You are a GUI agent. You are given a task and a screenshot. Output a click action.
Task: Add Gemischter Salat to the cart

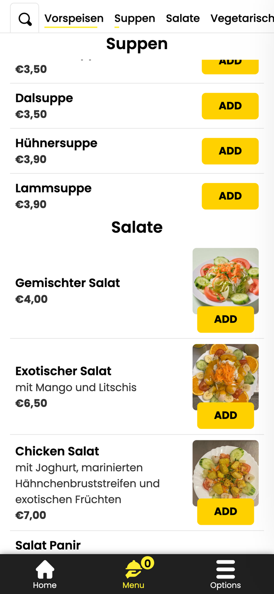pyautogui.click(x=225, y=319)
